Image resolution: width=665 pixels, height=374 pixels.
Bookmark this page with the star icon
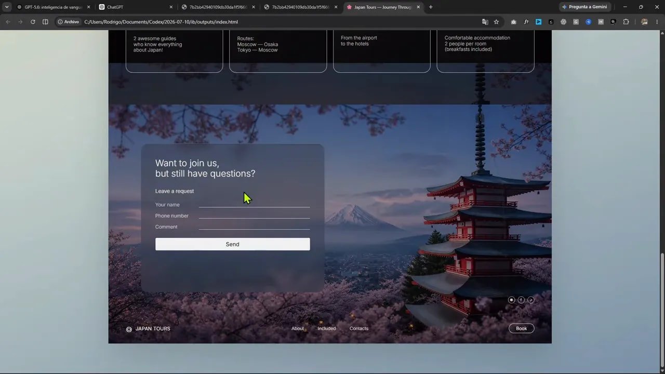tap(496, 22)
